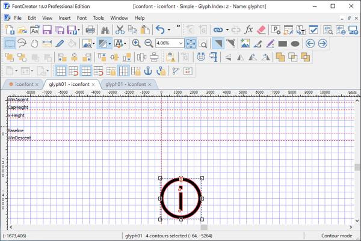Select the Measure ruler tool
This screenshot has height=241, width=361.
[x=47, y=43]
